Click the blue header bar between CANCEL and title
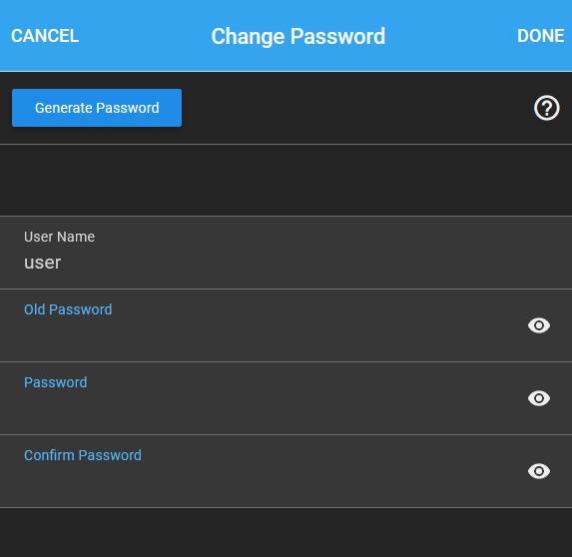572x557 pixels. click(x=145, y=36)
